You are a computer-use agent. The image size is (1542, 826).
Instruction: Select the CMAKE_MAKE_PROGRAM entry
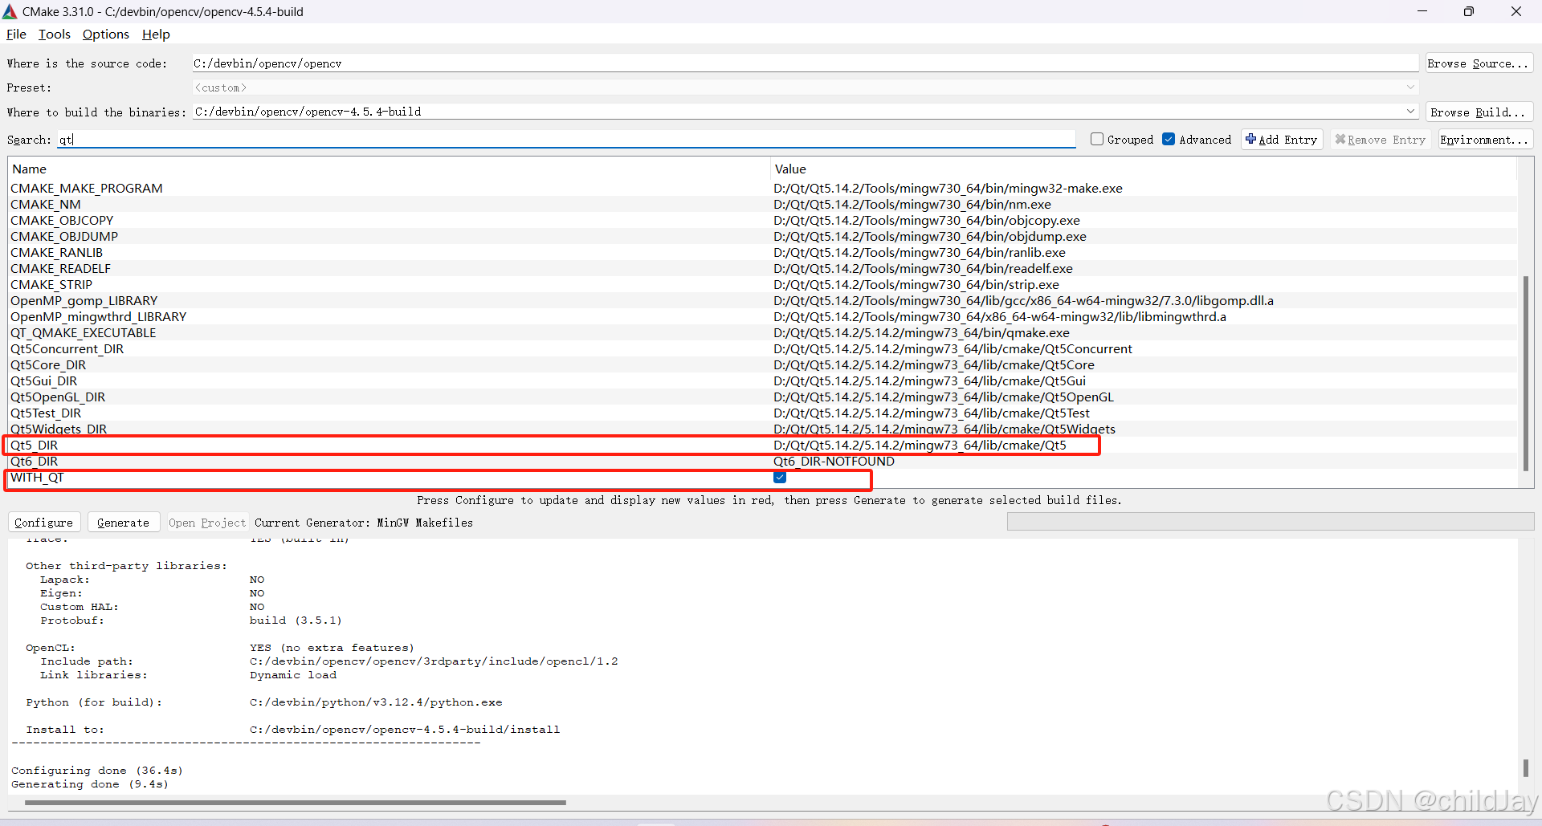tap(87, 189)
